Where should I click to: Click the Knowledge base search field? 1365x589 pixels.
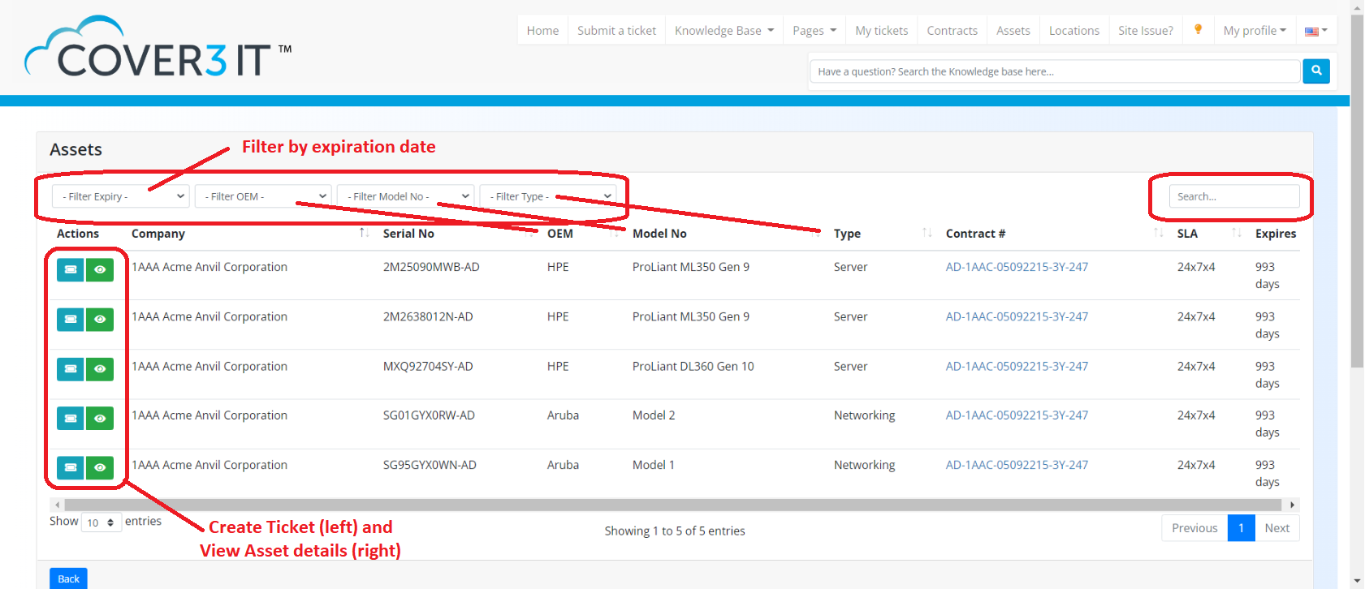pyautogui.click(x=1055, y=71)
